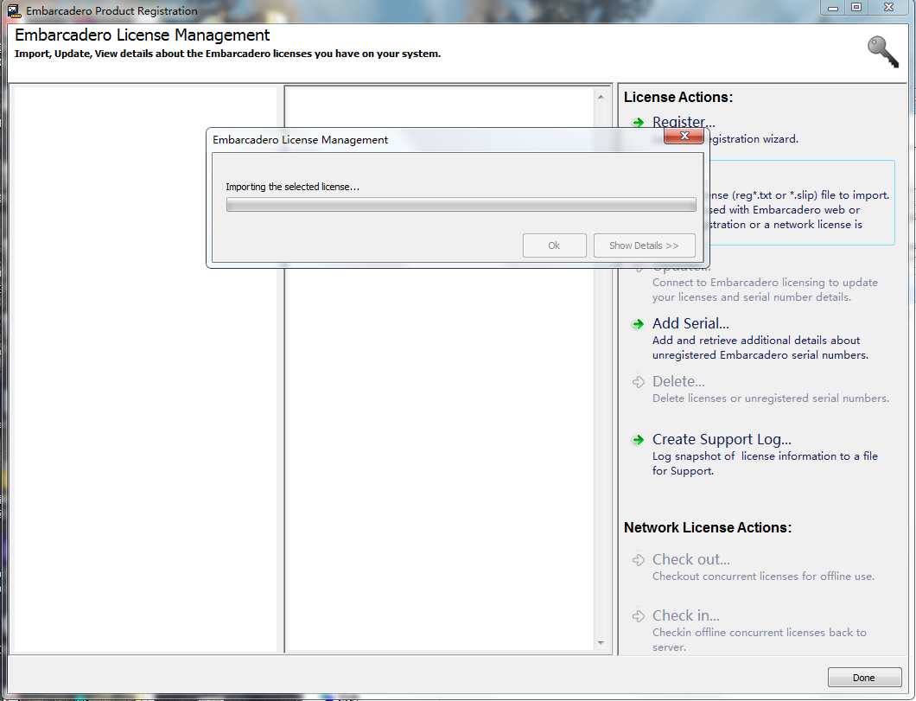
Task: Maximize the Product Registration window
Action: 856,8
